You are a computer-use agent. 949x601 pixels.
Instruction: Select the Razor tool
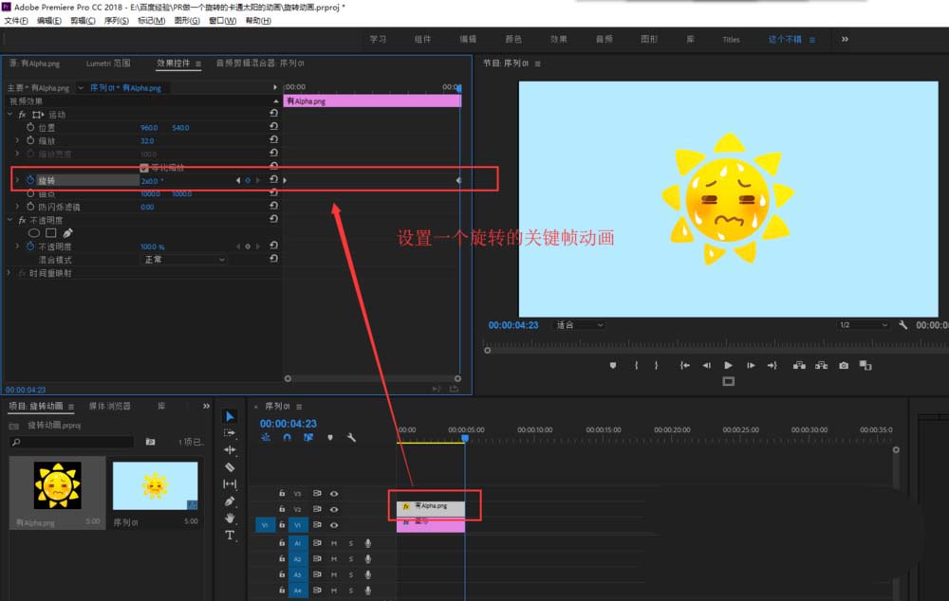(x=230, y=466)
